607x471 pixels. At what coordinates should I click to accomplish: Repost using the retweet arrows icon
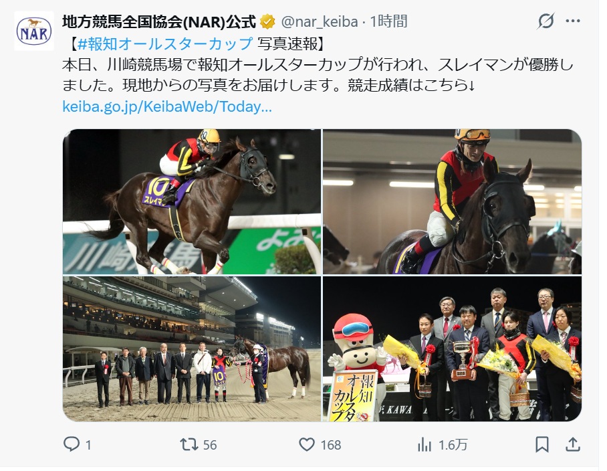point(189,444)
